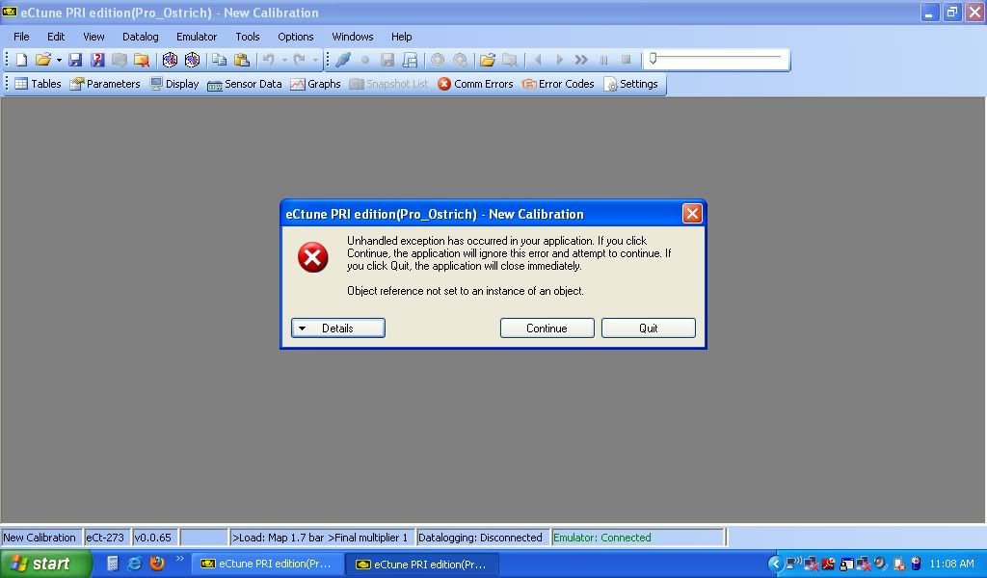Image resolution: width=987 pixels, height=578 pixels.
Task: Open the Windows menu
Action: click(353, 37)
